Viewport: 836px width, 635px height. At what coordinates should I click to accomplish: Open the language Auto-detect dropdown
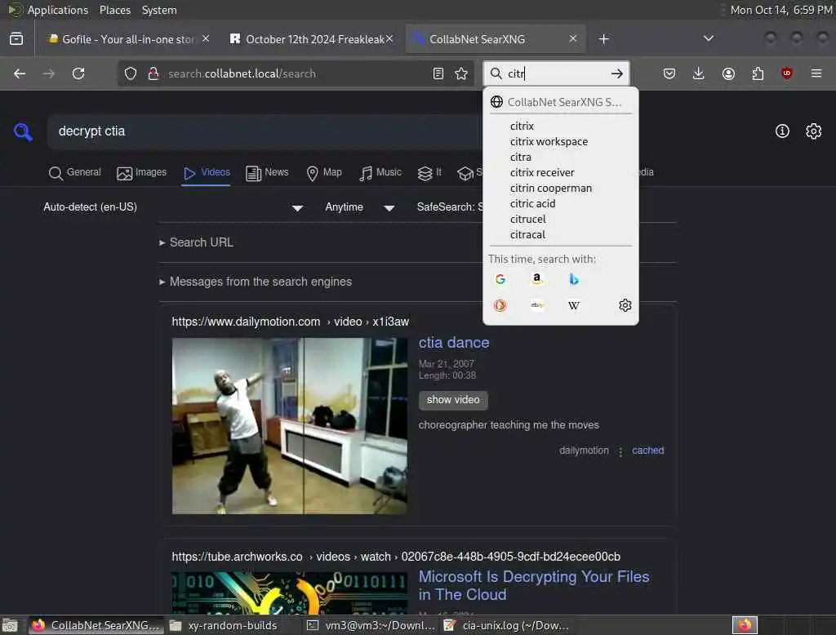(173, 207)
